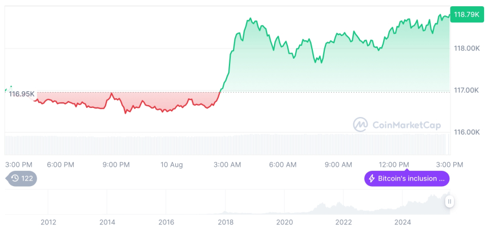This screenshot has height=229, width=491.
Task: Click 2016 on the overview timeline
Action: click(166, 222)
